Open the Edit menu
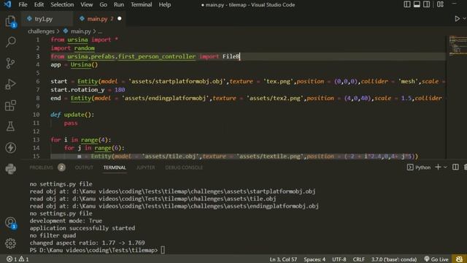The image size is (467, 263). tap(39, 4)
